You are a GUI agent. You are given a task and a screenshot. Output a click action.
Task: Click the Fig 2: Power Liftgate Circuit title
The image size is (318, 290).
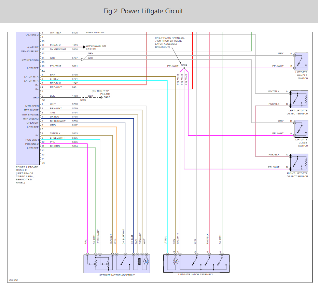(143, 11)
